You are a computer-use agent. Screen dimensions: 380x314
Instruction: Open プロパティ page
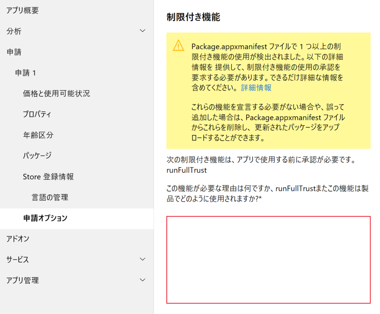(x=37, y=114)
